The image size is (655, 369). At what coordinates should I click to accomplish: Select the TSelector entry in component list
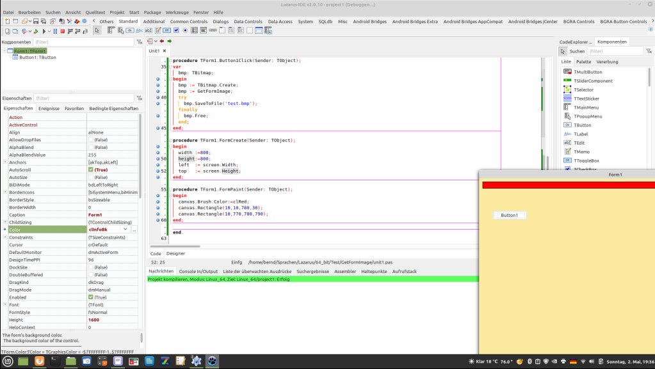click(583, 90)
